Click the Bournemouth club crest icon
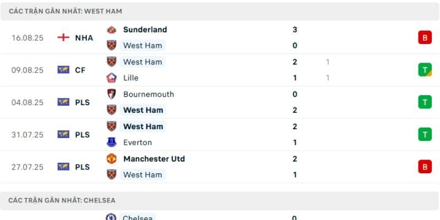The width and height of the screenshot is (440, 220). coord(112,94)
